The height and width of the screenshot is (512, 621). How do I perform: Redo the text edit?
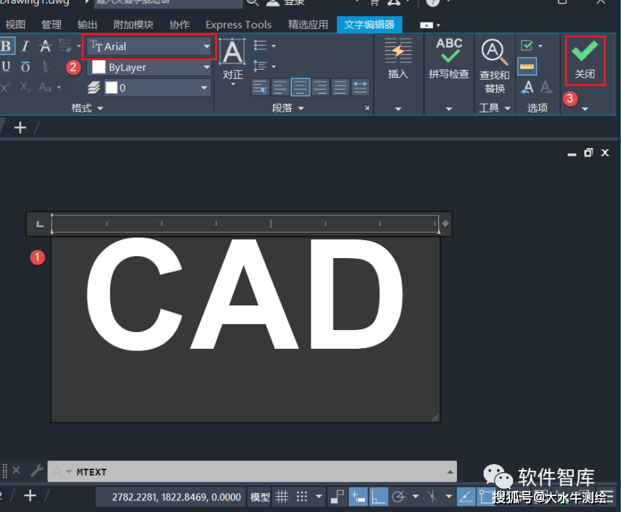(x=546, y=88)
